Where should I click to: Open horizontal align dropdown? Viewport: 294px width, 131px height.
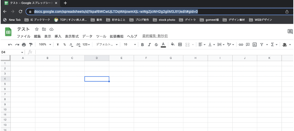click(x=202, y=45)
